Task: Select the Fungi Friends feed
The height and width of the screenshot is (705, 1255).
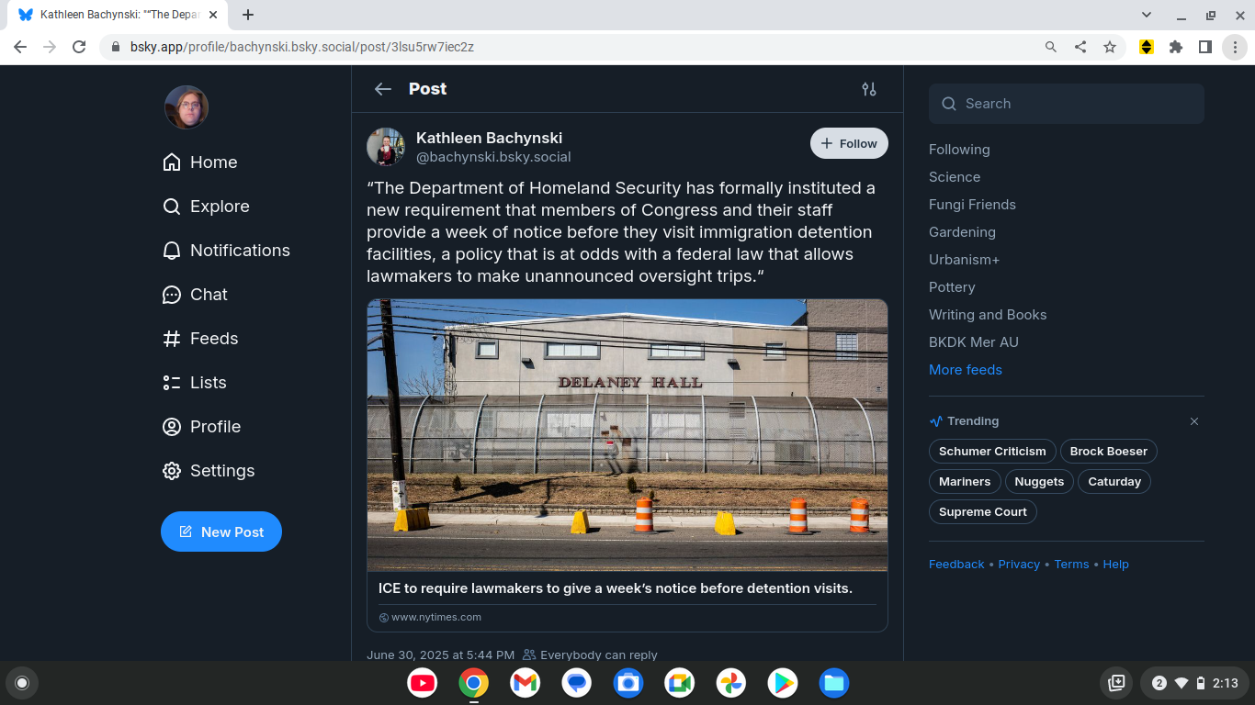Action: pos(972,205)
